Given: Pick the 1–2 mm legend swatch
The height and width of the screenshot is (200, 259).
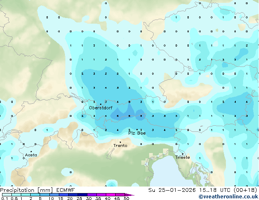Looking at the screenshot, I should [x=26, y=195].
